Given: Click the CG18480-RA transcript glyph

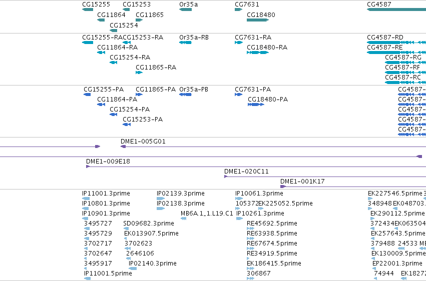Looking at the screenshot, I should click(x=258, y=52).
